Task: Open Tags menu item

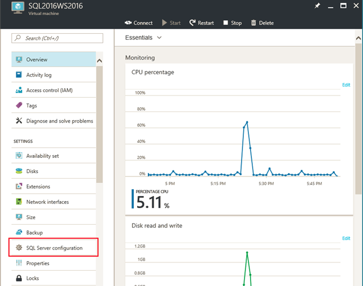Action: point(54,106)
